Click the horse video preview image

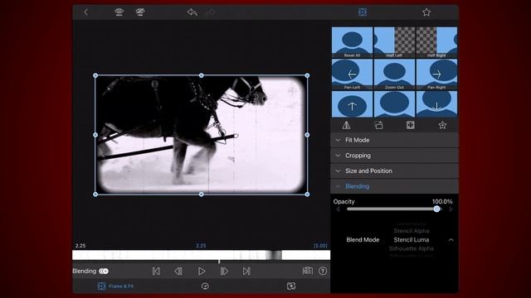(201, 135)
